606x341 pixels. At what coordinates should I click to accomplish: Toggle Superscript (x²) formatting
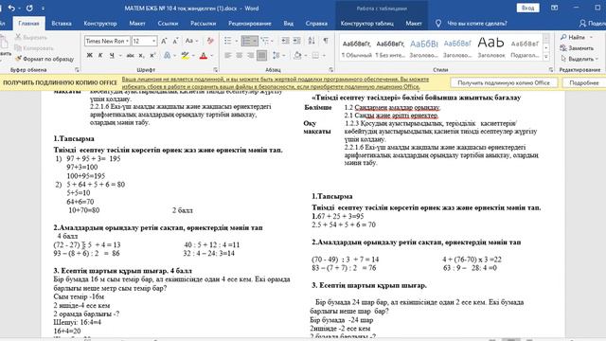(x=152, y=56)
